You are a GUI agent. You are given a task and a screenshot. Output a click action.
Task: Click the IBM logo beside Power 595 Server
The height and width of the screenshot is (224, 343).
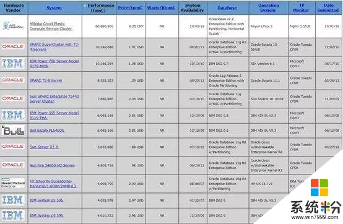point(12,116)
